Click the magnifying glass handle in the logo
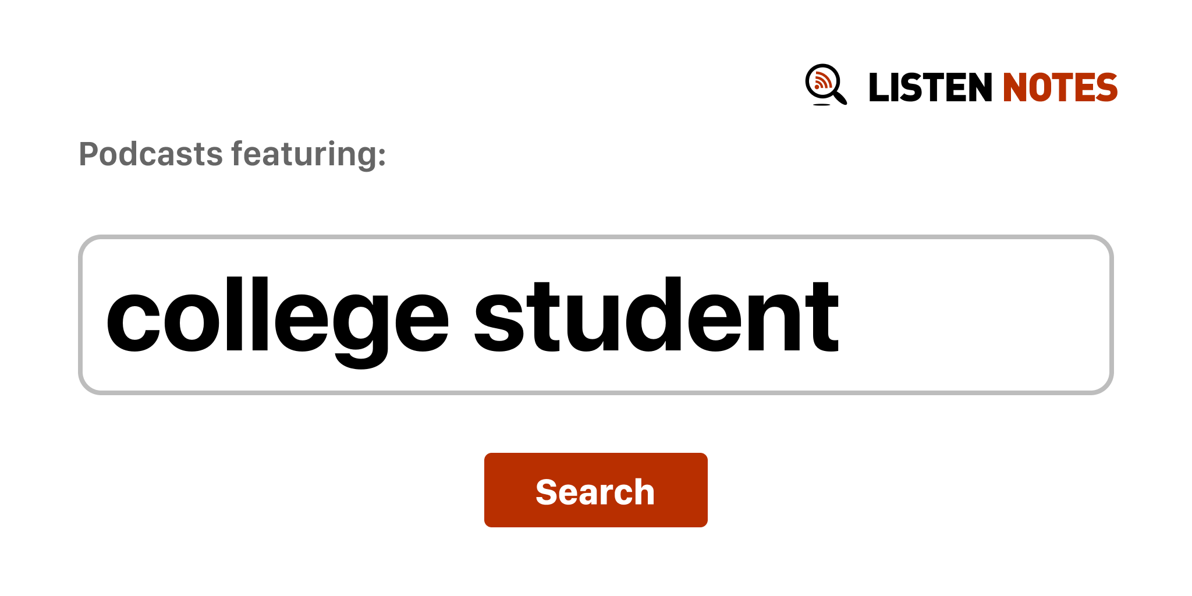Screen dimensions: 1192x596 pyautogui.click(x=840, y=97)
